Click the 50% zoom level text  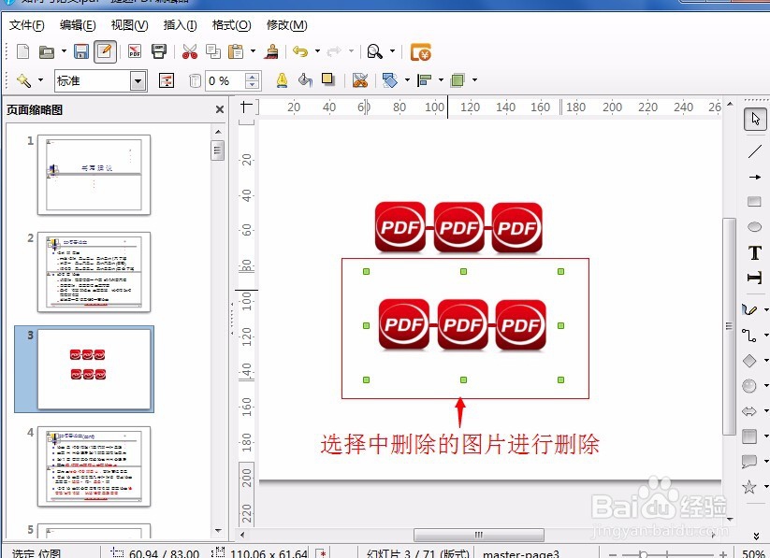[x=753, y=553]
